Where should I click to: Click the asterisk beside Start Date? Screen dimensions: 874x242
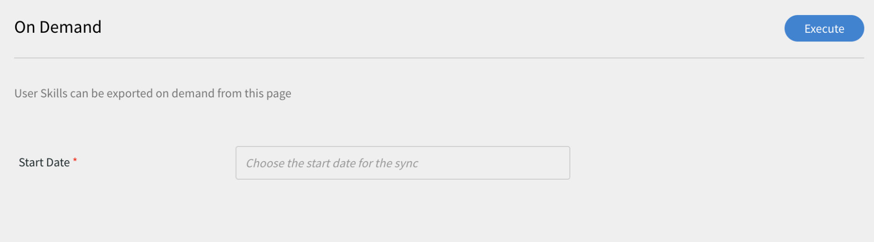click(x=75, y=160)
